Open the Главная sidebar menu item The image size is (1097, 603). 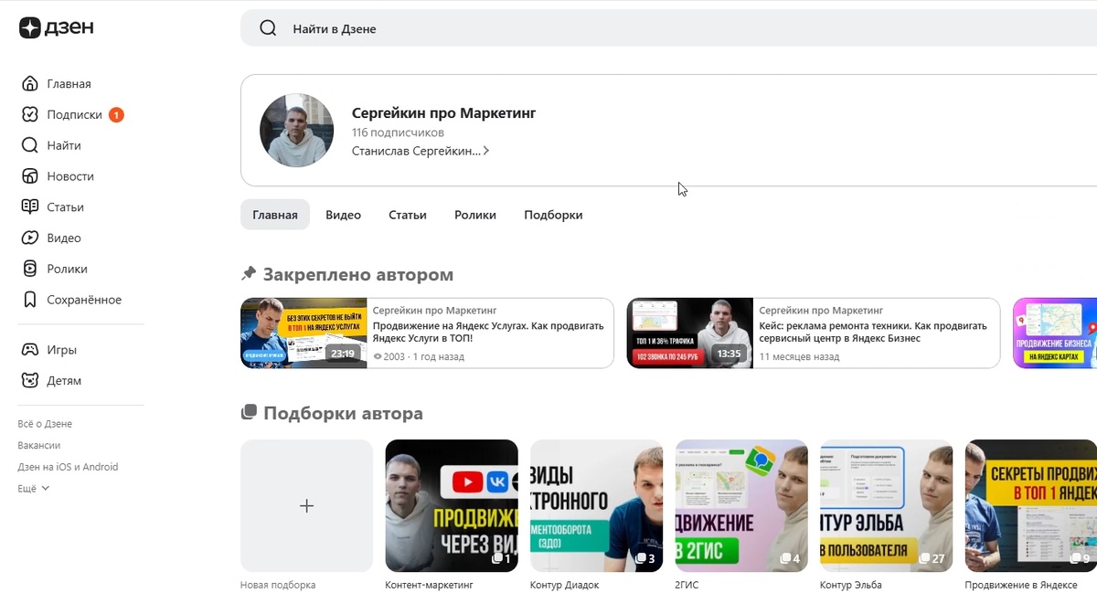[69, 84]
